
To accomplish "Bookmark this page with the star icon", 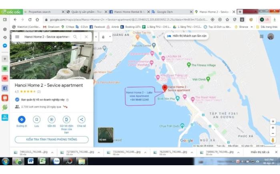I will pos(227,20).
